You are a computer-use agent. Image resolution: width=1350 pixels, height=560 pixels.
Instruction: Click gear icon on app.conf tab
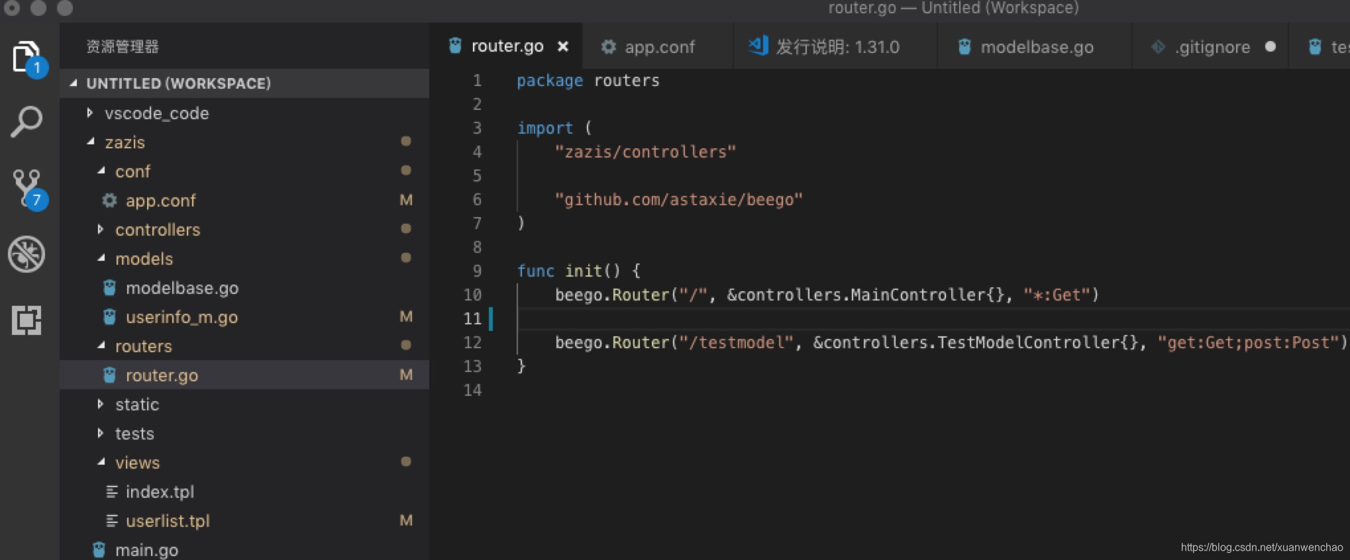click(608, 47)
